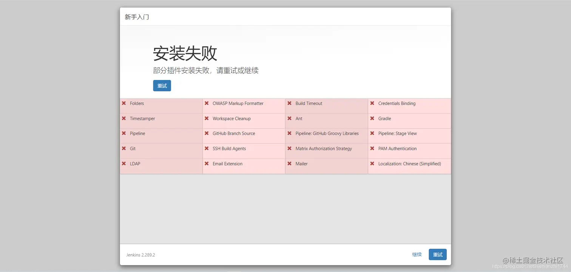
Task: Select the Timestamper plugin name
Action: coord(142,118)
